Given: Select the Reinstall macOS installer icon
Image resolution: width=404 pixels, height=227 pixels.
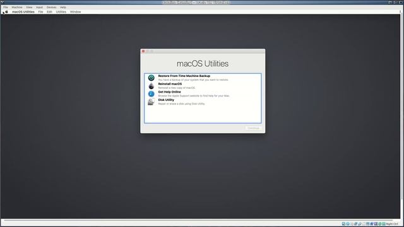Looking at the screenshot, I should 151,86.
